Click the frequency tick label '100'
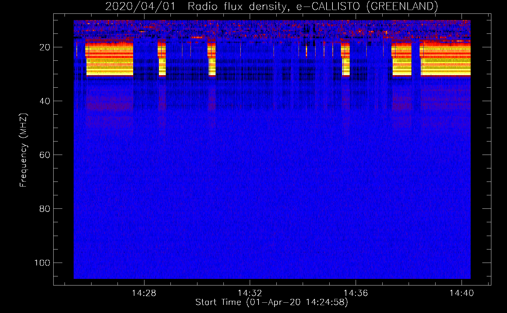Screen dimensions: 507x313 click(x=42, y=263)
